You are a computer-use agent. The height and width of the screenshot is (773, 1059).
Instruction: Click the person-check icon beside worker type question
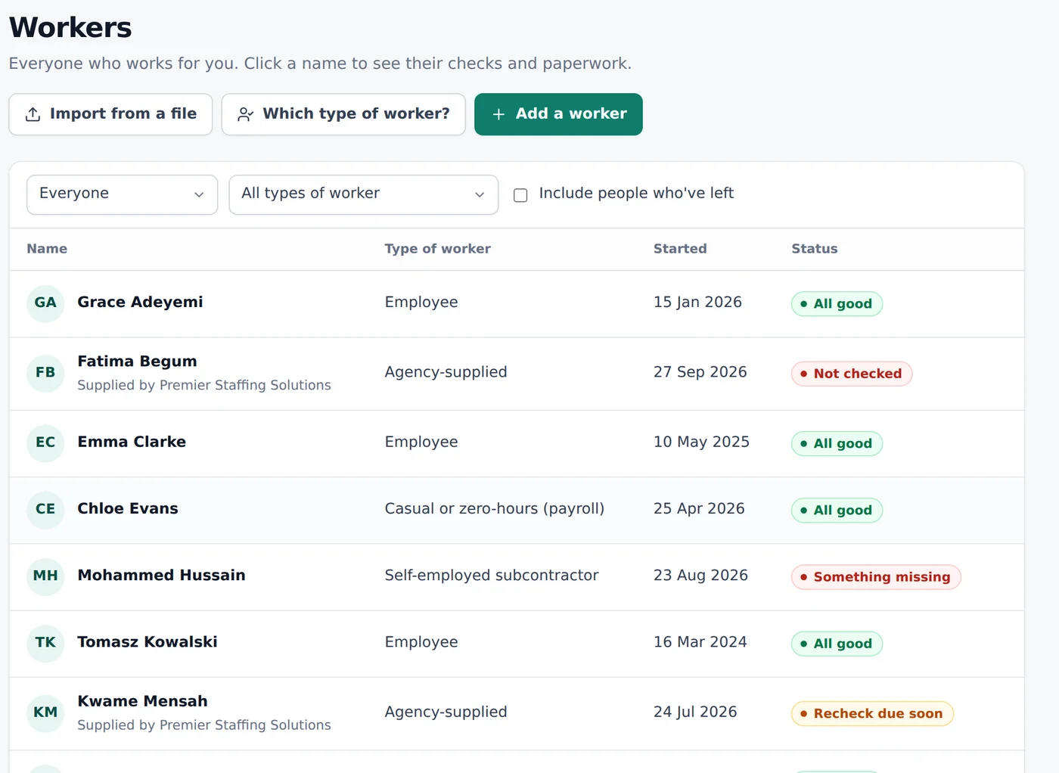[245, 114]
